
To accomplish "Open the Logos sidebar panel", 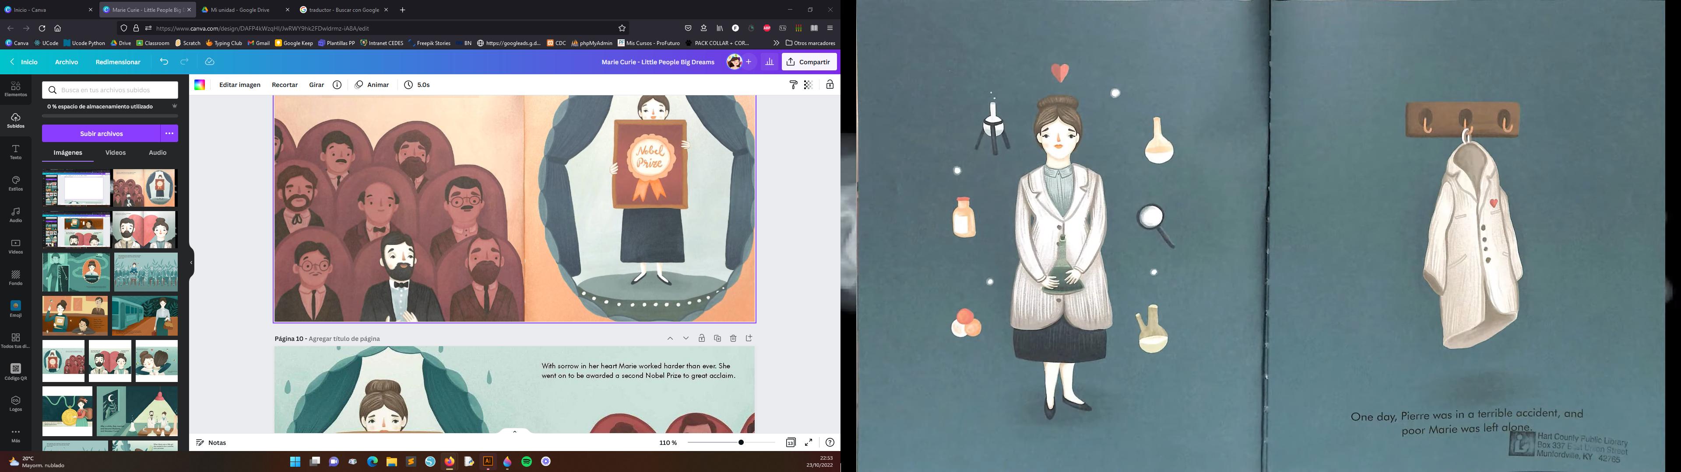I will click(16, 403).
